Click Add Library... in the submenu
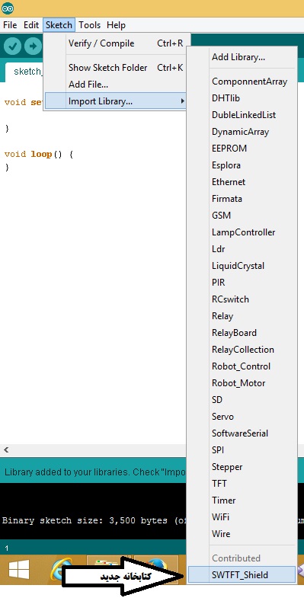 pyautogui.click(x=242, y=57)
